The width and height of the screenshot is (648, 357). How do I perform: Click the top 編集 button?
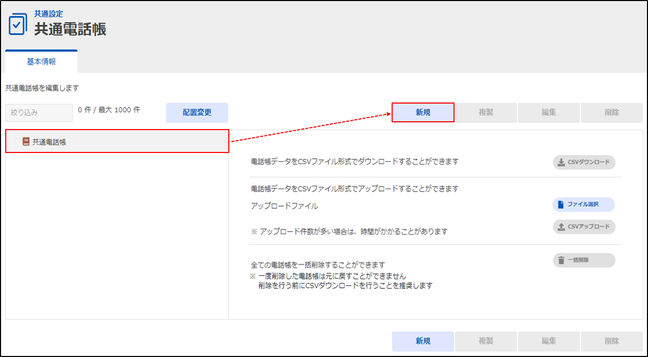tap(549, 112)
